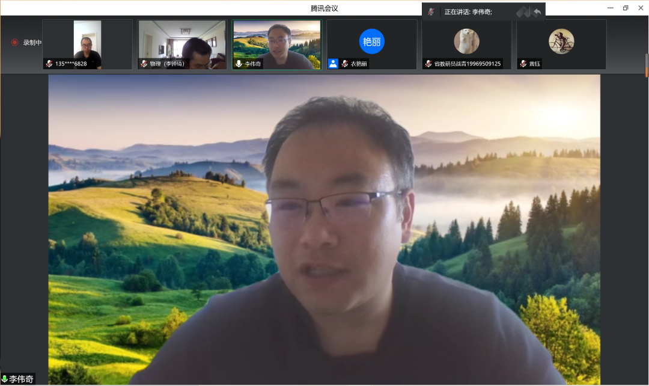Click the red recording indicator icon
Image resolution: width=649 pixels, height=386 pixels.
tap(14, 42)
